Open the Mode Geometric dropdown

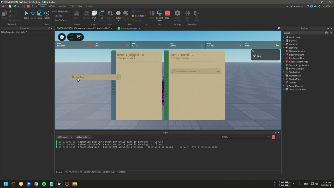pos(64,11)
